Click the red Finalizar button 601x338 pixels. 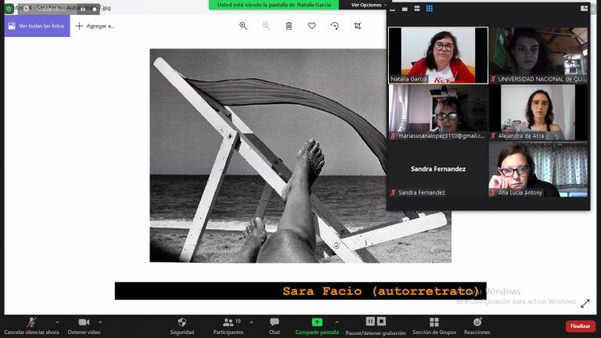point(580,325)
